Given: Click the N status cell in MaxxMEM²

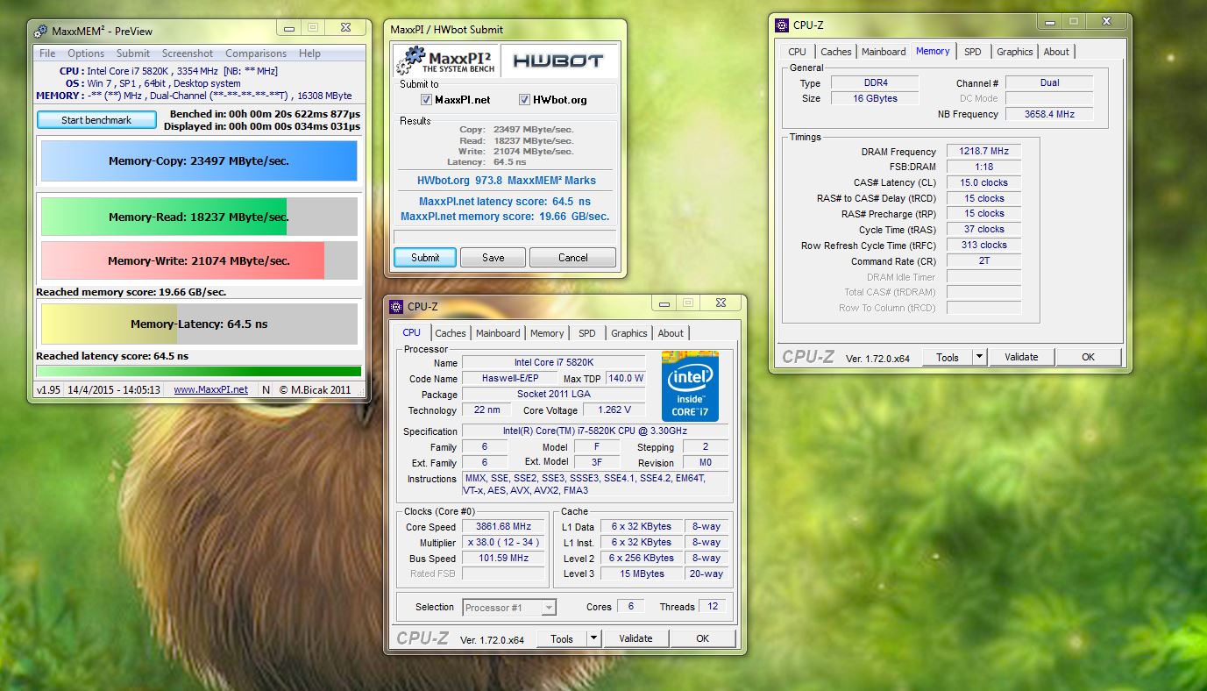Looking at the screenshot, I should (266, 389).
